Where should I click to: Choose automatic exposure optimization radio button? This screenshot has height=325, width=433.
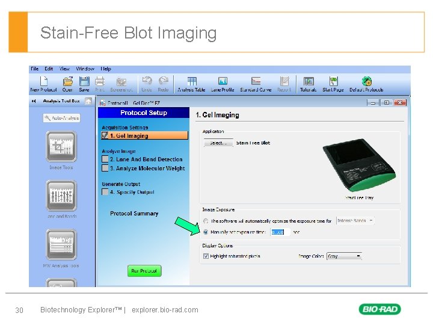click(206, 221)
